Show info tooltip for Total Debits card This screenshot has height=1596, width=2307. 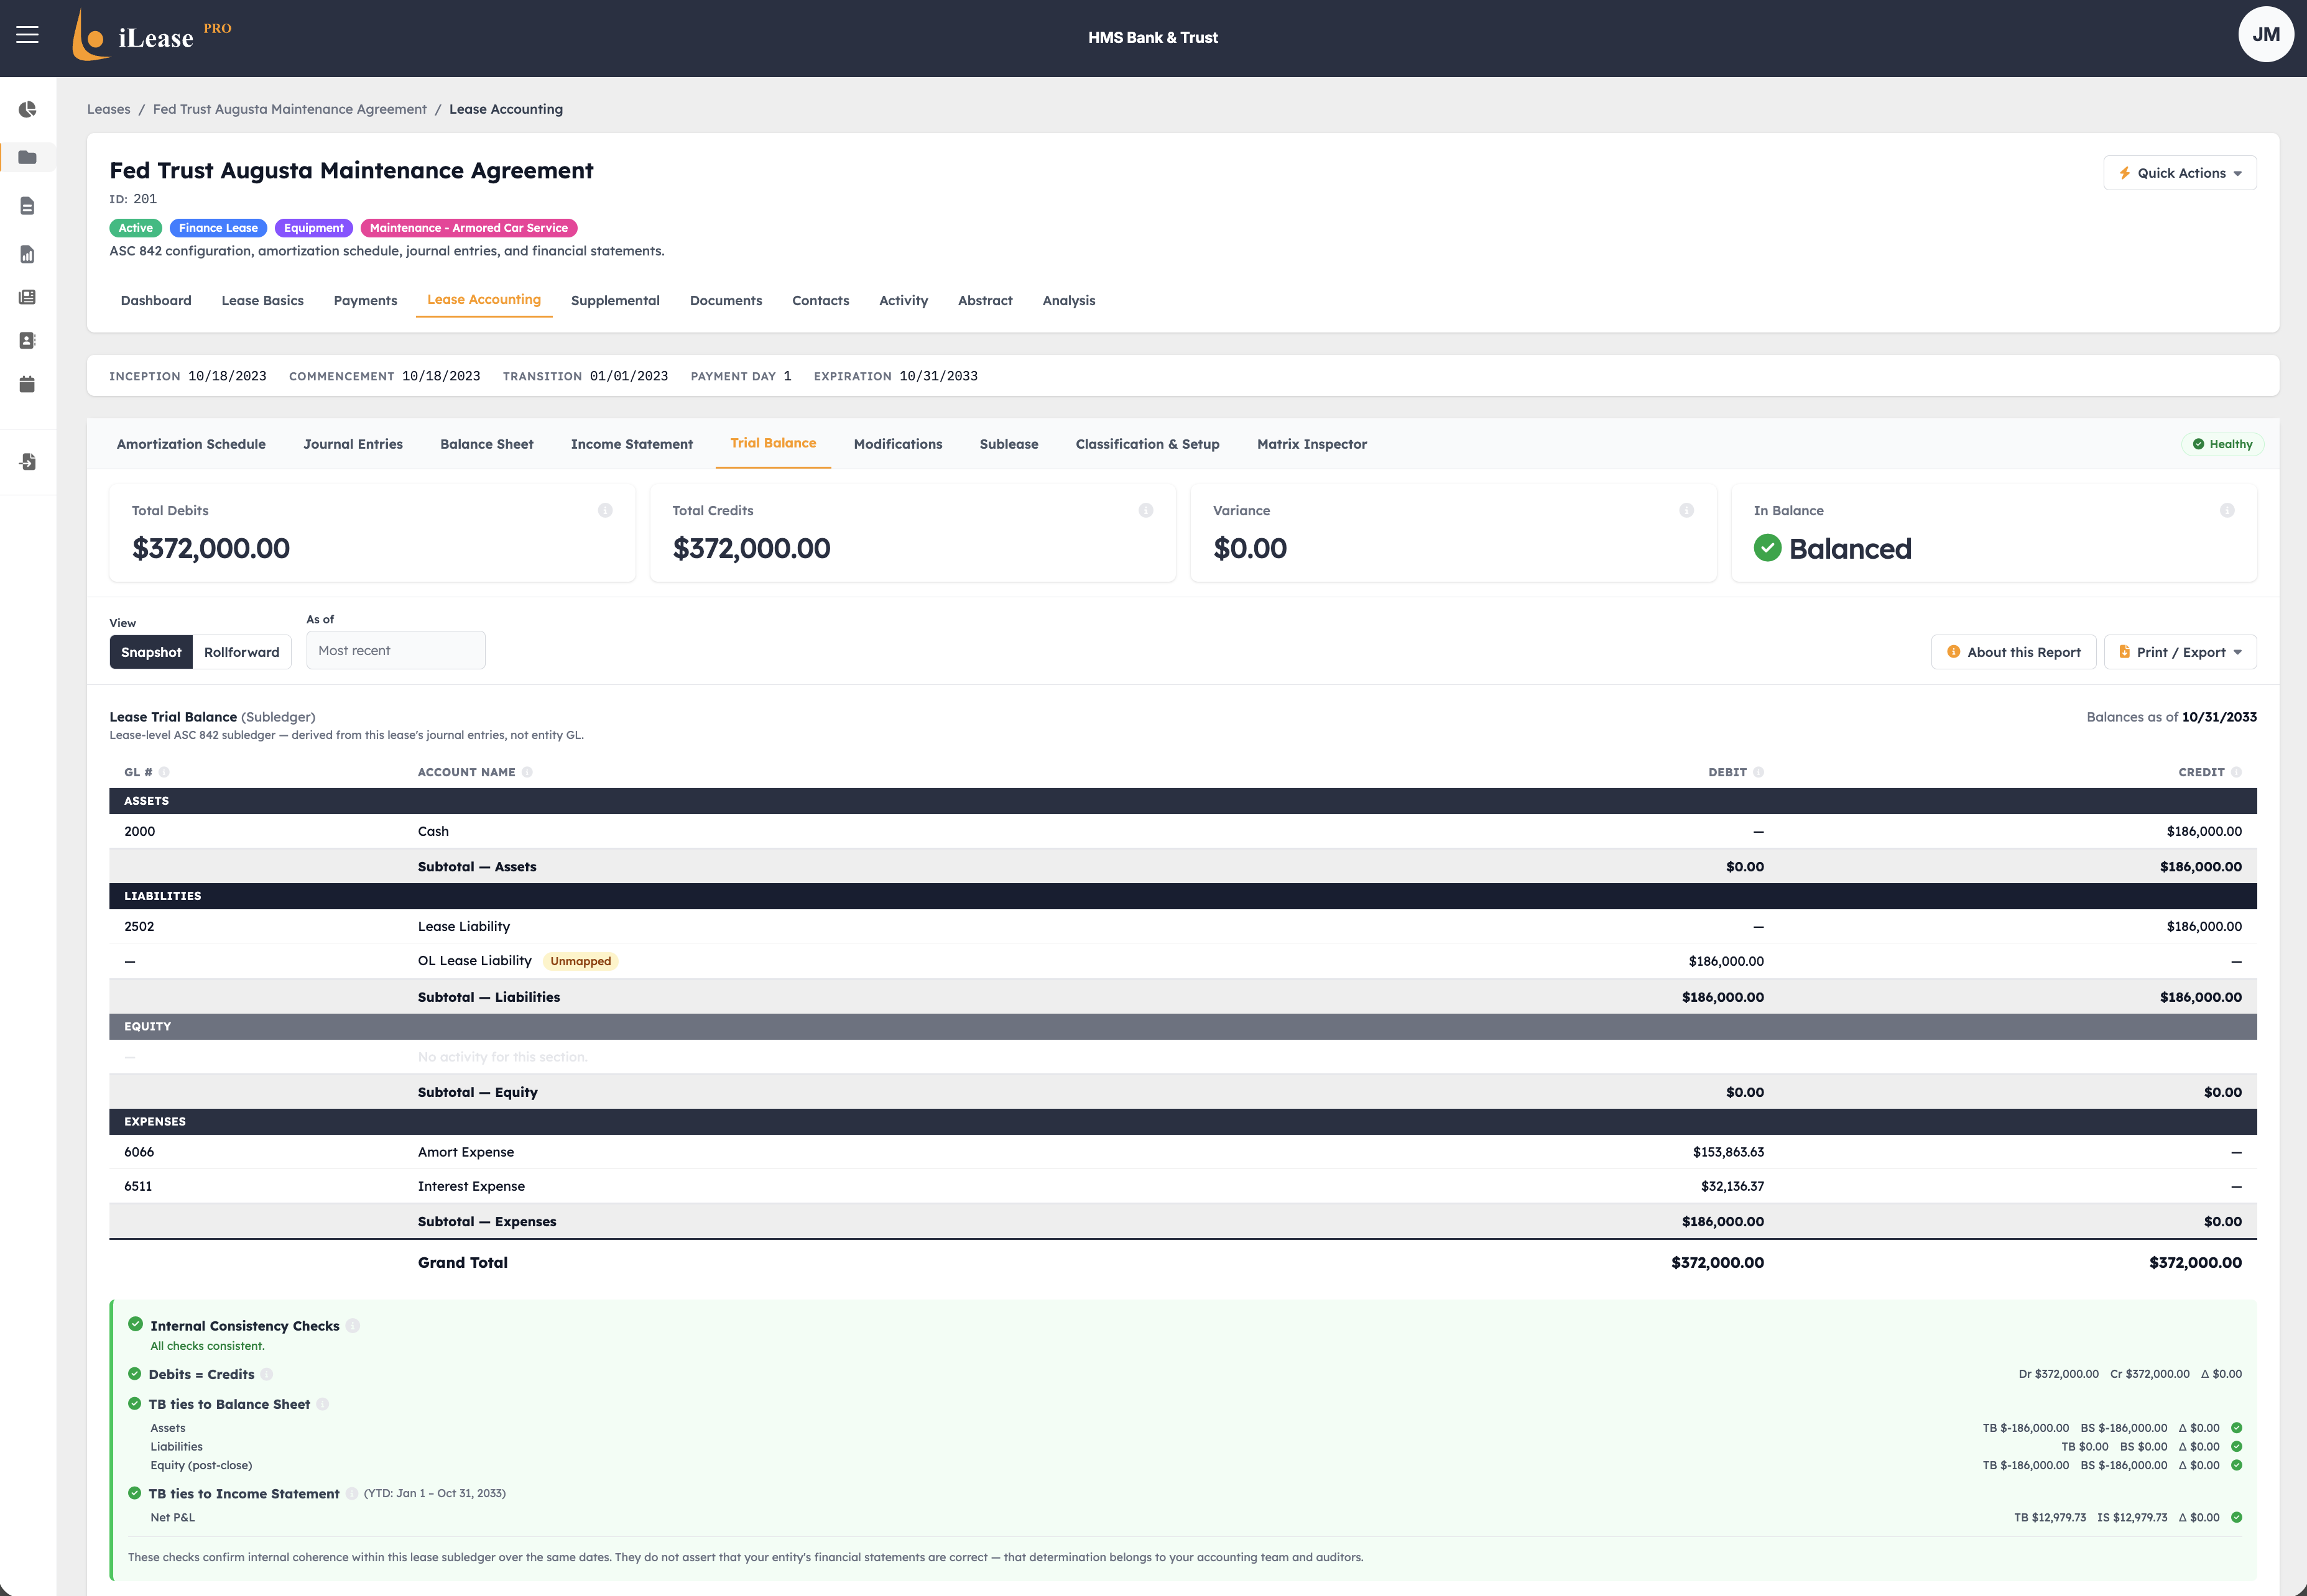pos(605,510)
